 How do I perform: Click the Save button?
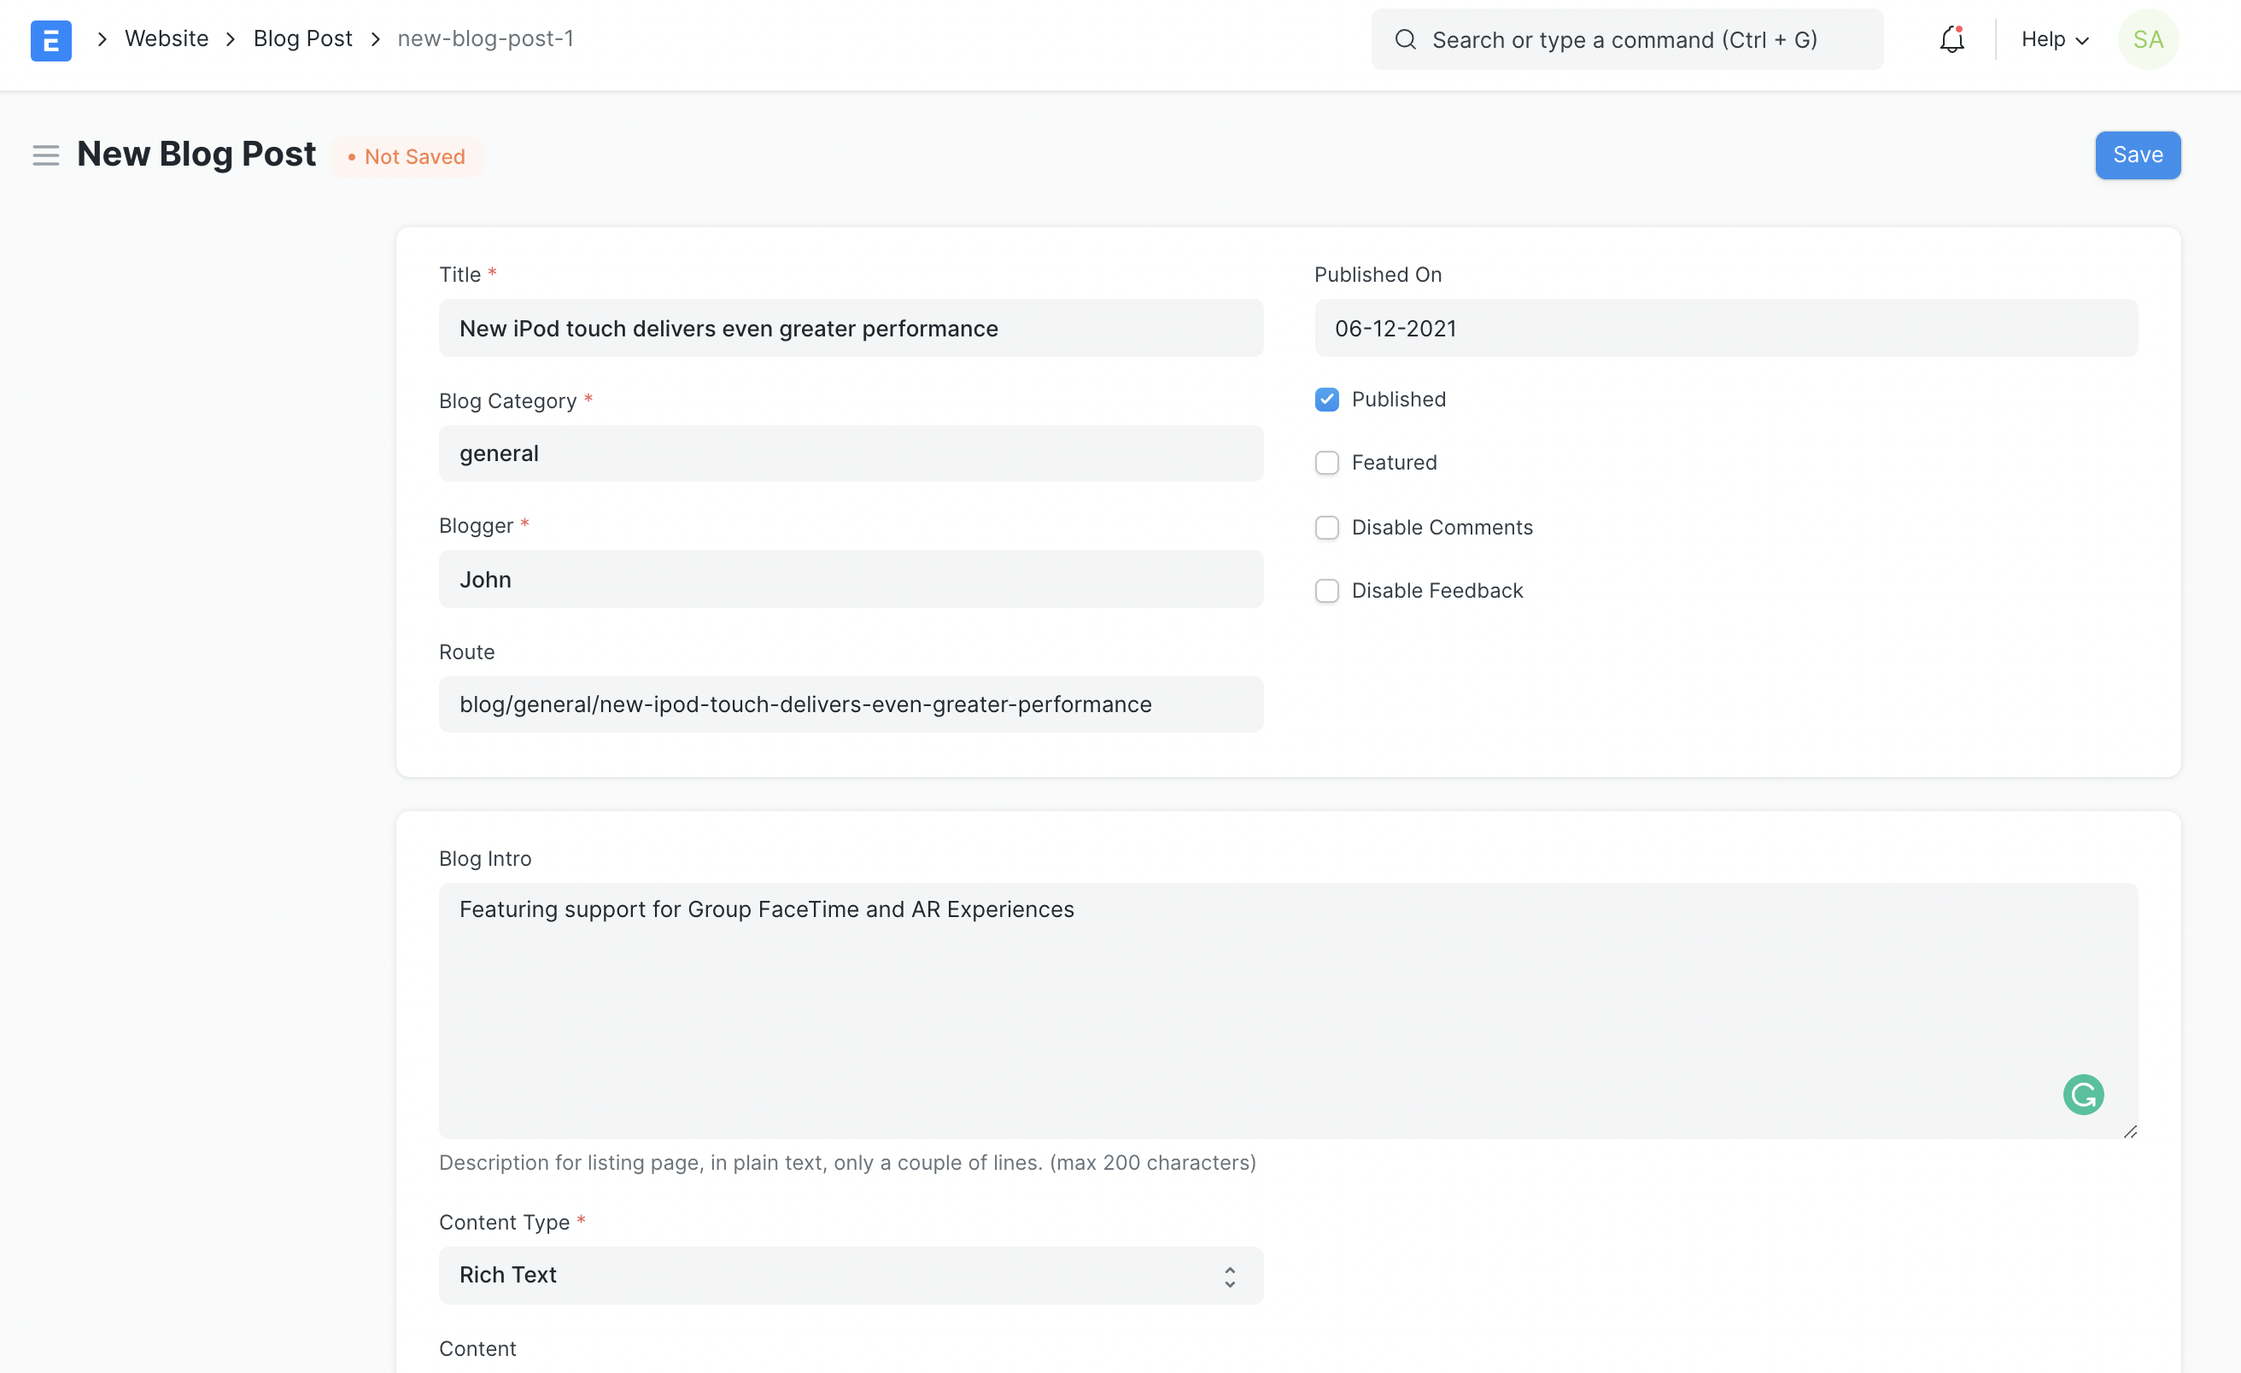(x=2137, y=155)
